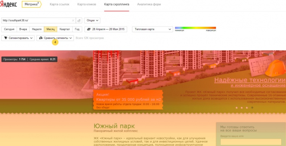286x146 pixels.
Task: Click the scales icon on Сравнить сегменты
Action: coord(41,38)
